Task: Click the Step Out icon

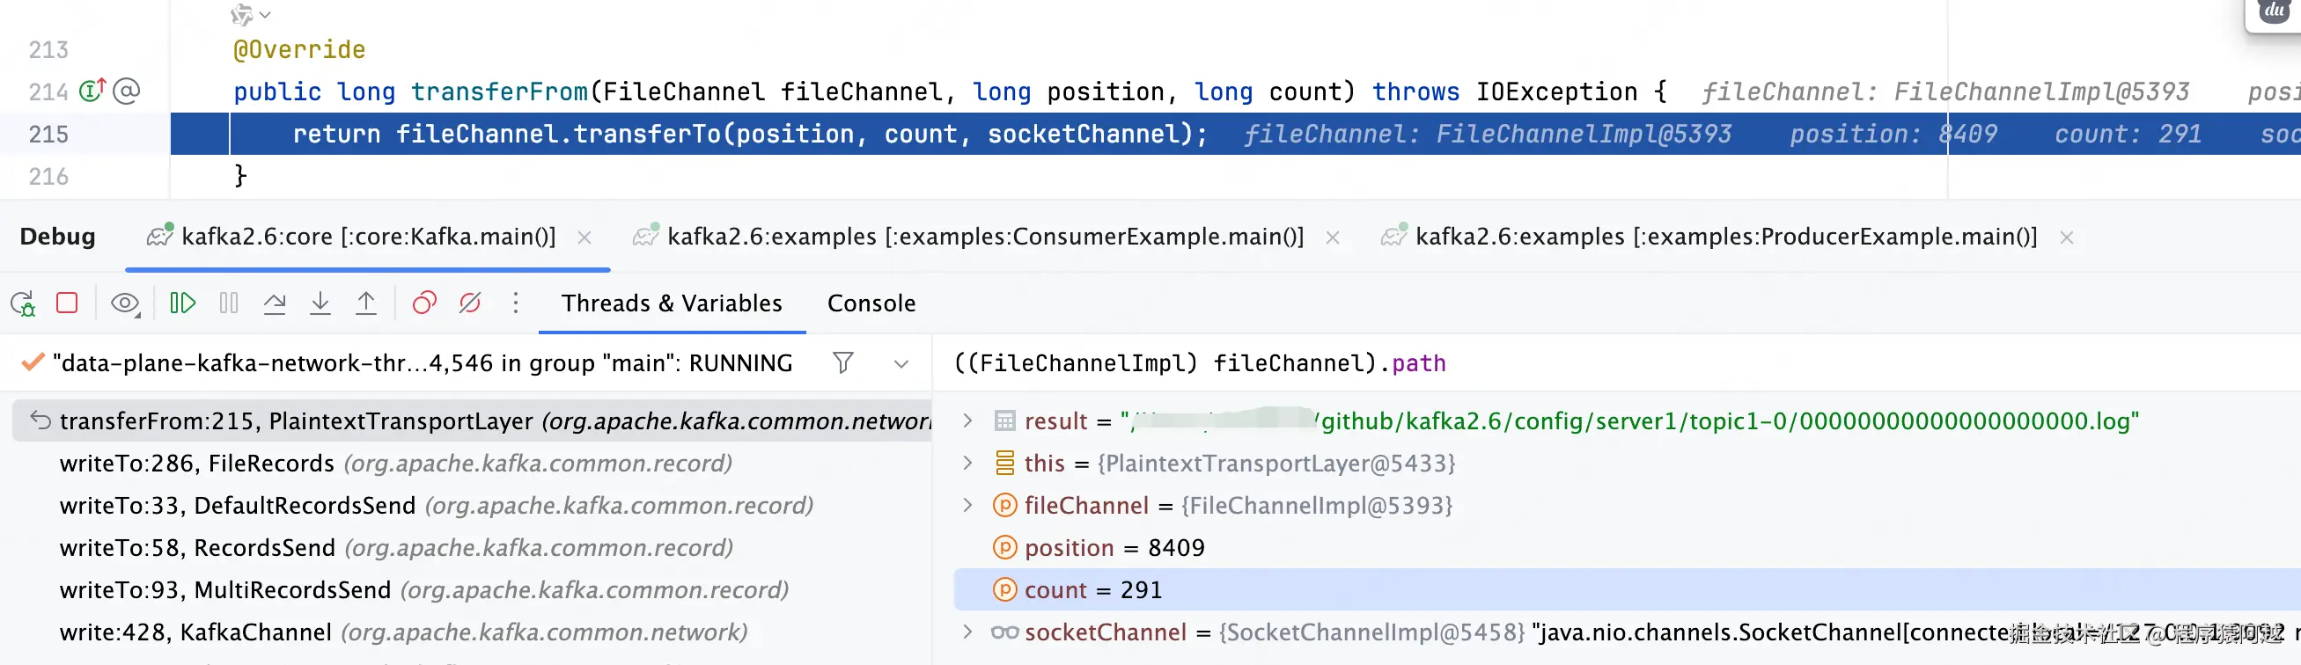Action: click(x=366, y=303)
